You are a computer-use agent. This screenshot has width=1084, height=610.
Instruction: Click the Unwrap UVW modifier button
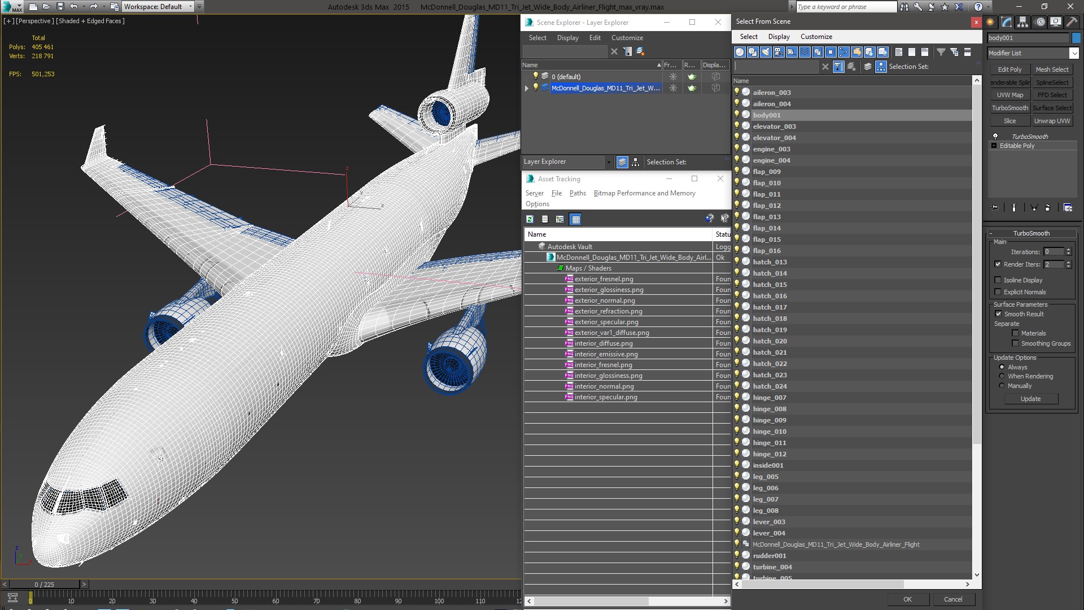coord(1052,121)
